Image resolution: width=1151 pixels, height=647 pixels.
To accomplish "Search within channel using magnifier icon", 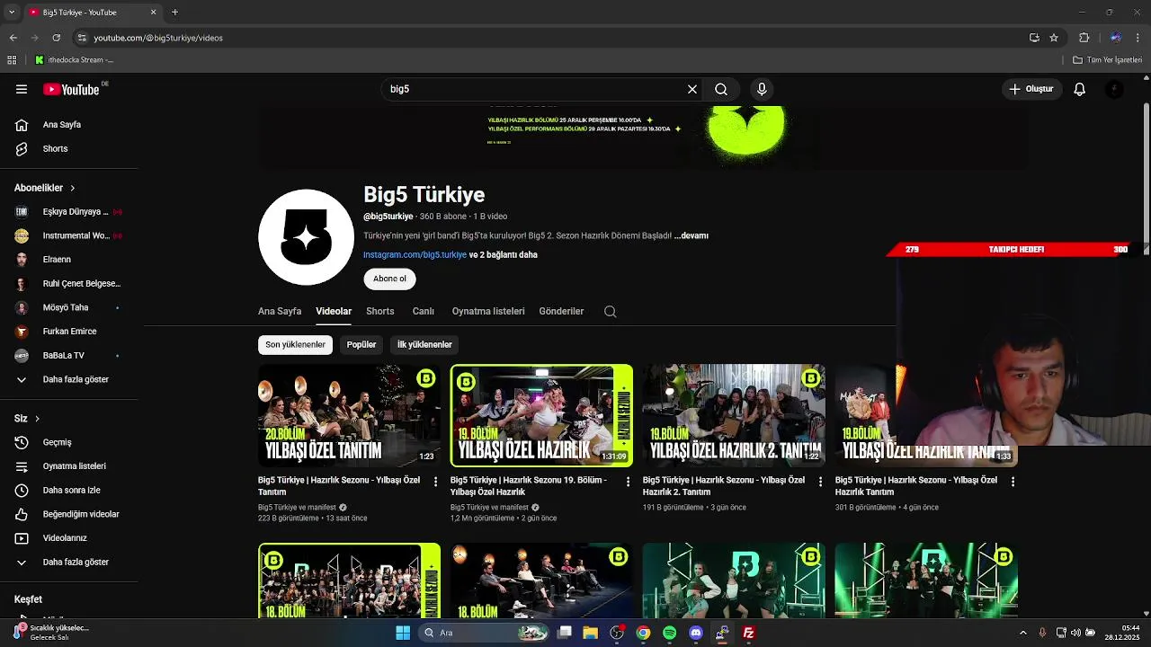I will click(x=611, y=311).
